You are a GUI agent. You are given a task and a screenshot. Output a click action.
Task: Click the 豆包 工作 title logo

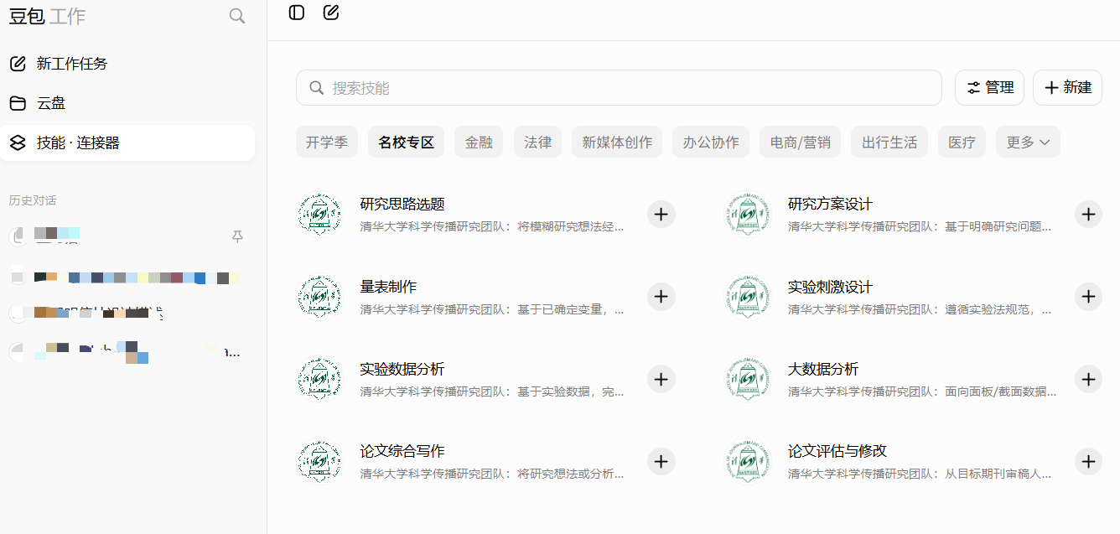click(47, 16)
